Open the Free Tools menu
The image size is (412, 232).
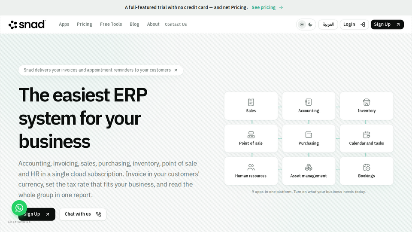111,24
